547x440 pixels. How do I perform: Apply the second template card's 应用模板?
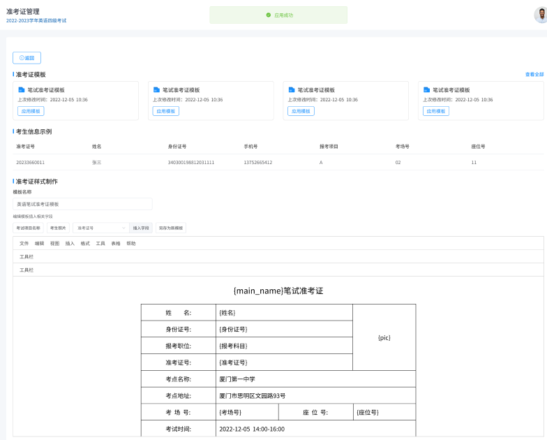[166, 111]
